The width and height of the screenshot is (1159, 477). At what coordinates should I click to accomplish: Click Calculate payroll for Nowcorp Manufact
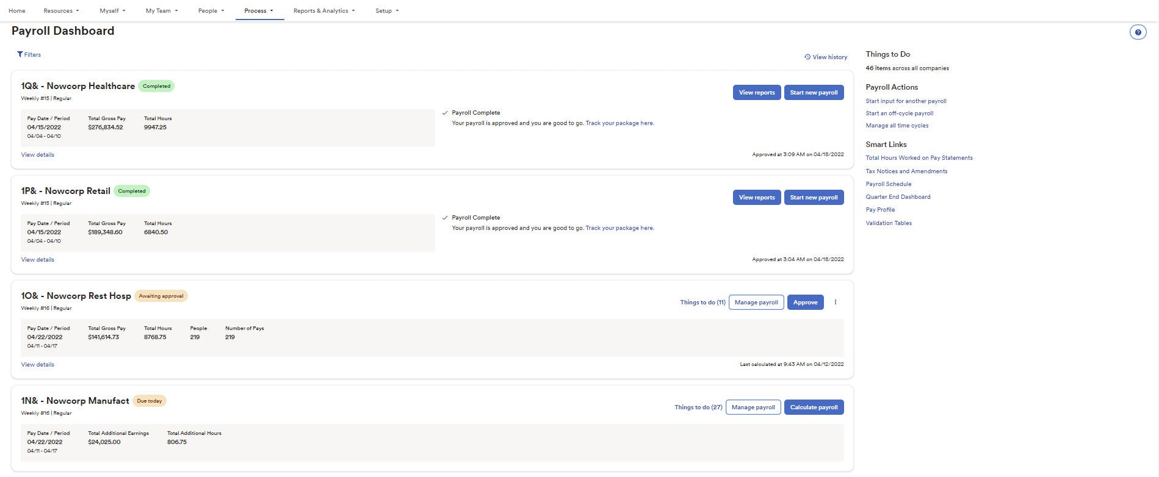point(814,407)
